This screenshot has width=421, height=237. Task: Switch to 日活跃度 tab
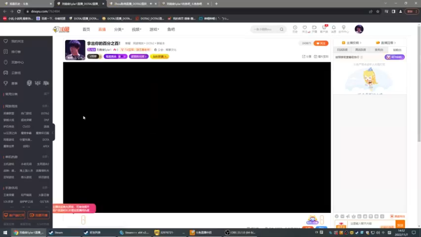343,50
